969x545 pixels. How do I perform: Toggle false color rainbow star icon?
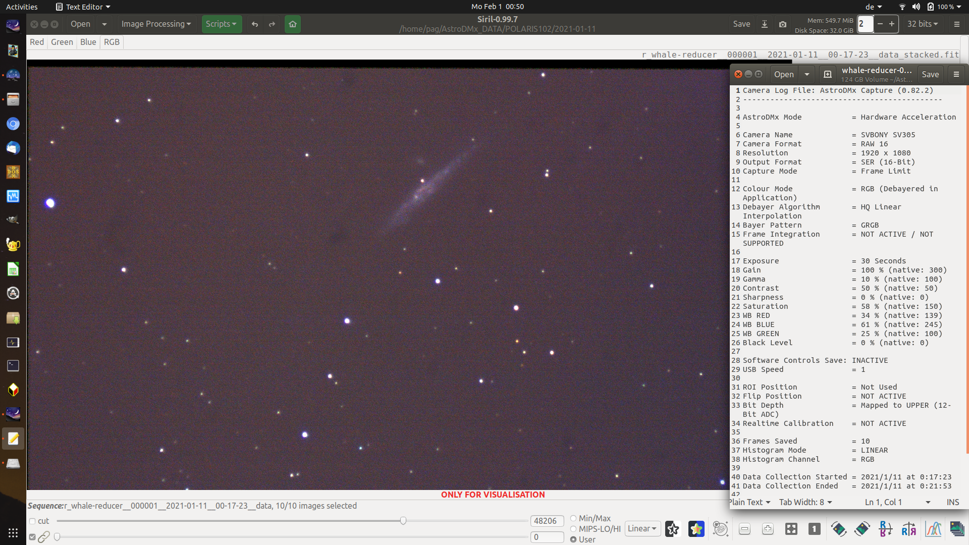pyautogui.click(x=696, y=529)
